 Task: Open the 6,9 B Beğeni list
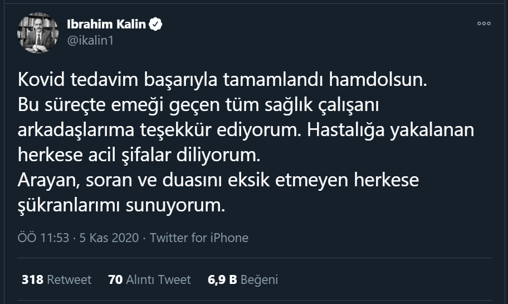[x=242, y=279]
